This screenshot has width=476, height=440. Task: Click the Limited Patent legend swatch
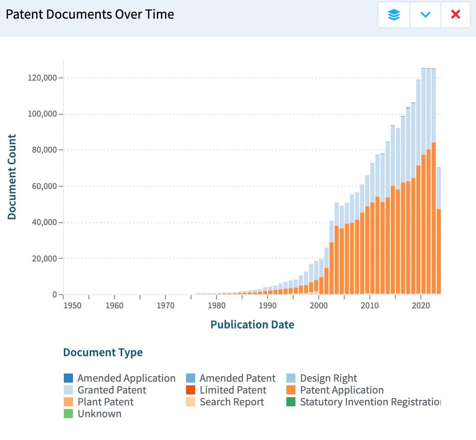pos(191,390)
